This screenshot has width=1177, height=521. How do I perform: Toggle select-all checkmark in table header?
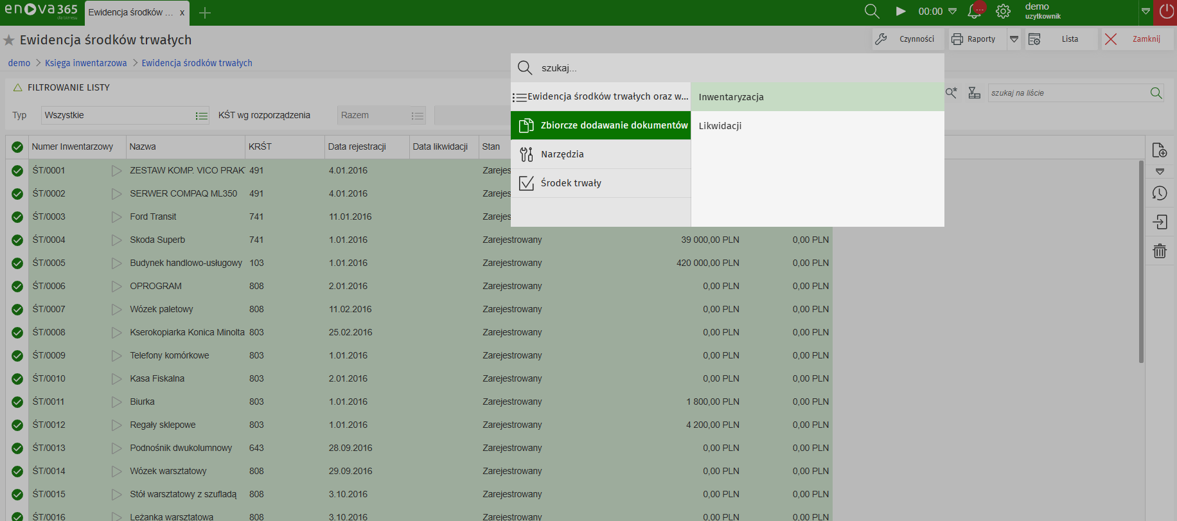17,147
